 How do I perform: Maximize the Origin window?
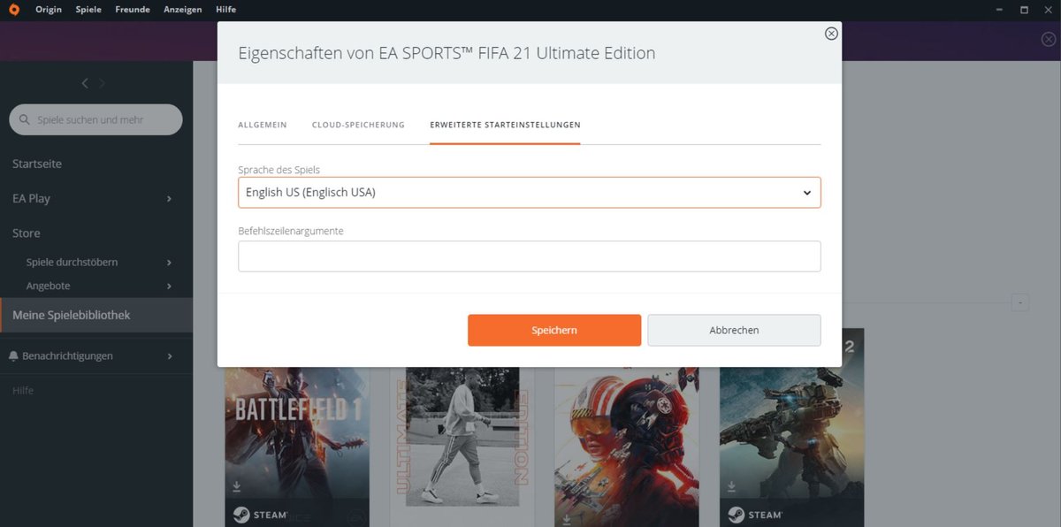click(x=1024, y=10)
